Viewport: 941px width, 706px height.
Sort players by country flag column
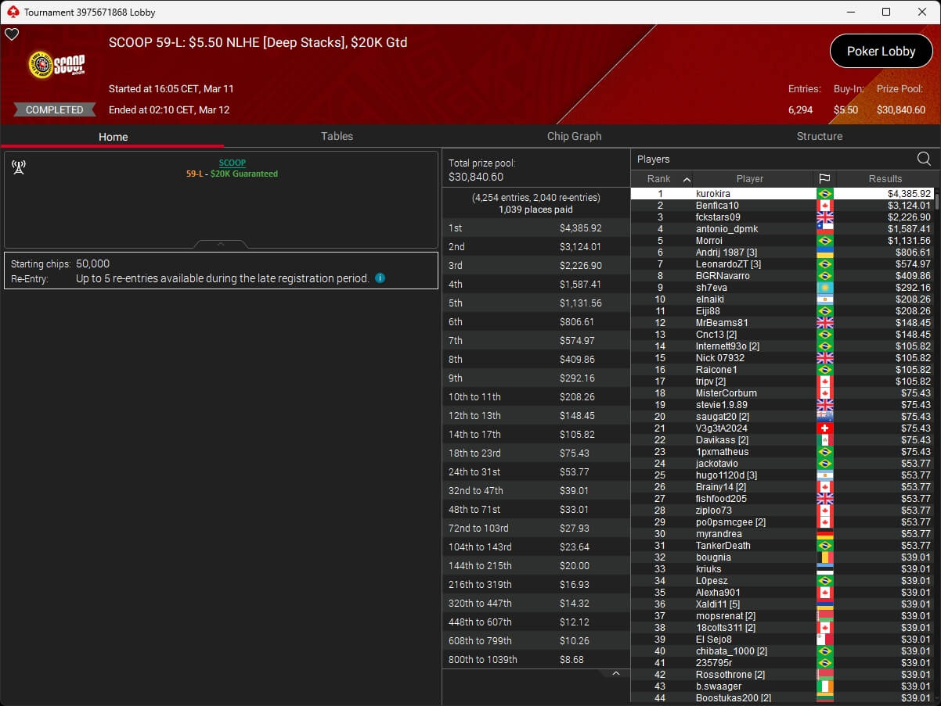(824, 179)
